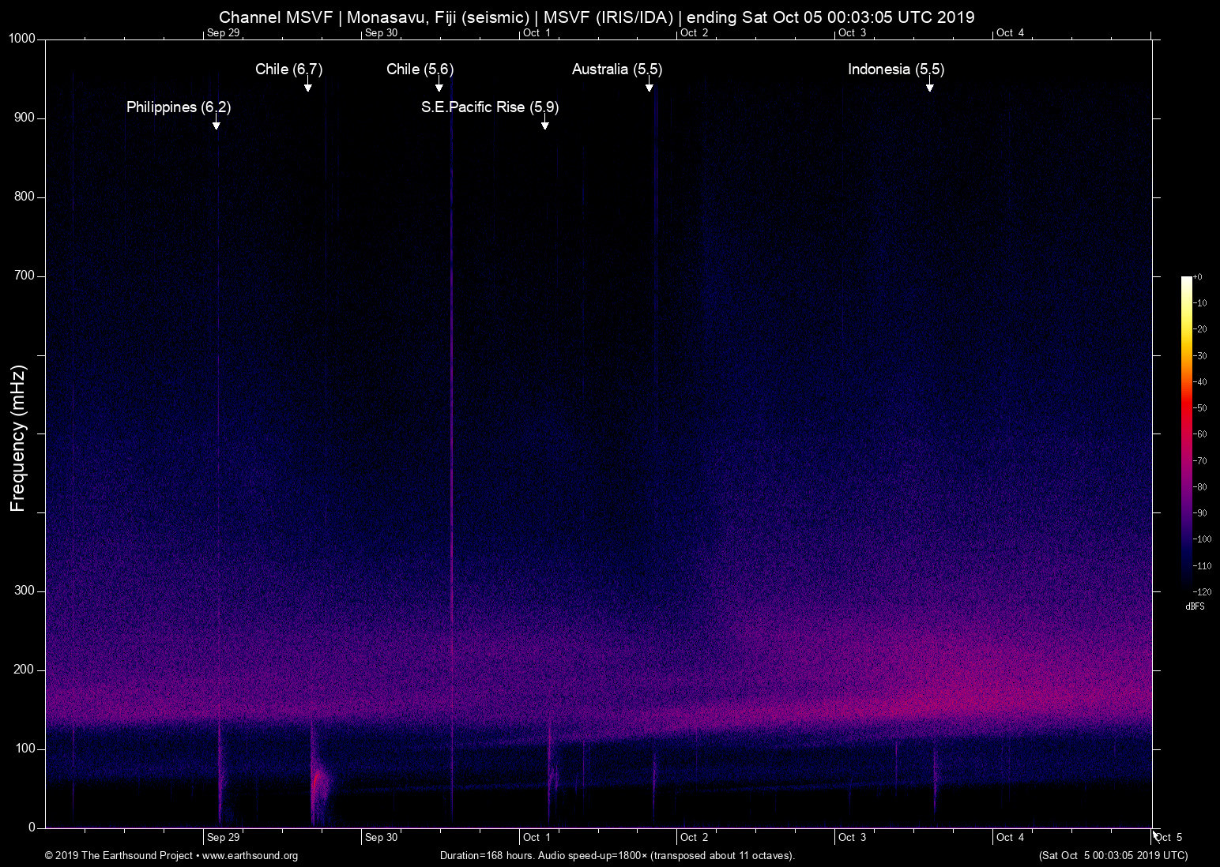
Task: Click the Philippines (6.2) event label
Action: pyautogui.click(x=179, y=107)
